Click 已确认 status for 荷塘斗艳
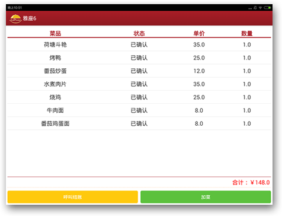The height and width of the screenshot is (216, 282). [139, 45]
